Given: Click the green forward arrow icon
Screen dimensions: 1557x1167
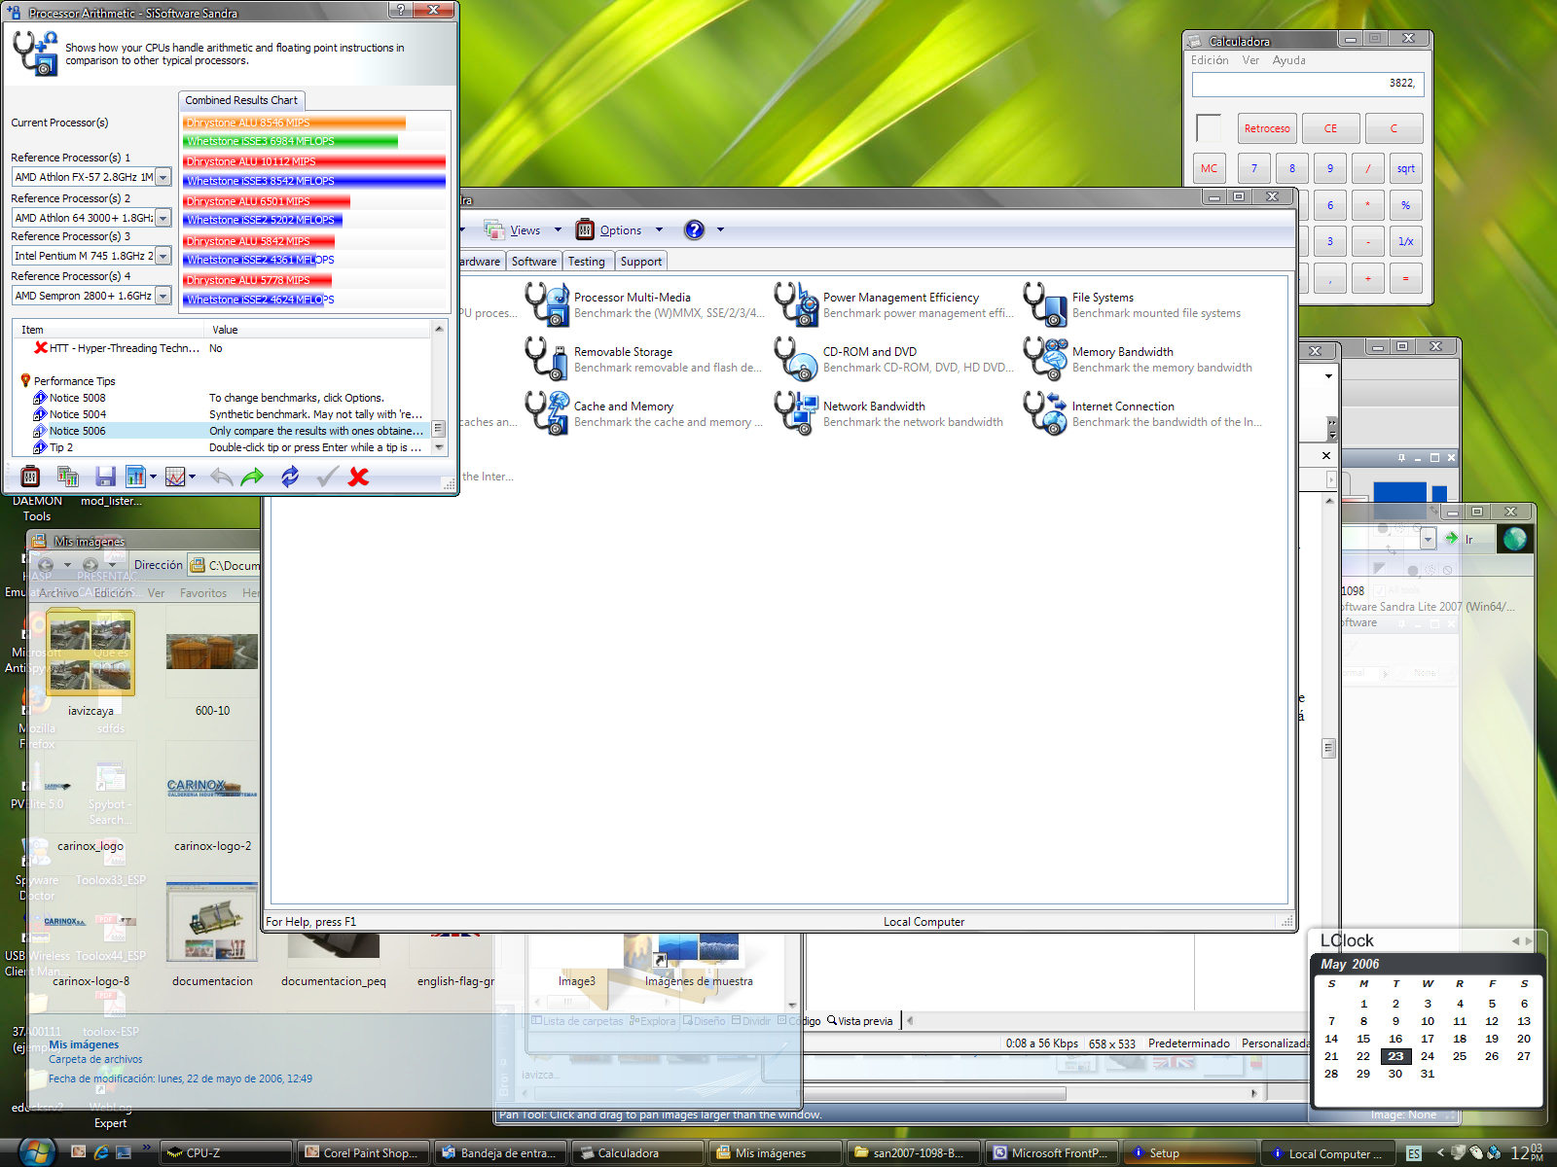Looking at the screenshot, I should pyautogui.click(x=252, y=477).
